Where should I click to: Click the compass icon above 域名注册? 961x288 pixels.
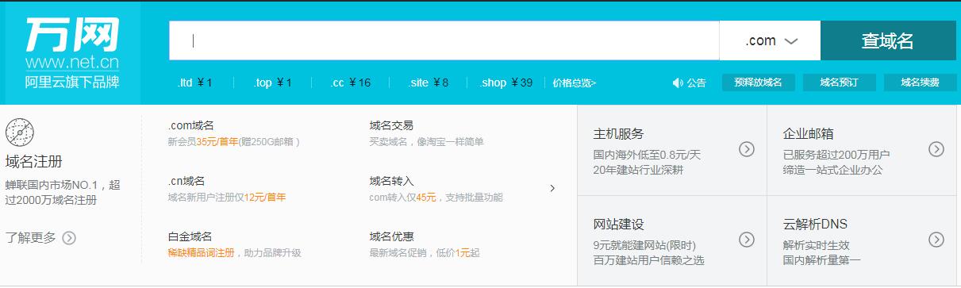(x=20, y=132)
